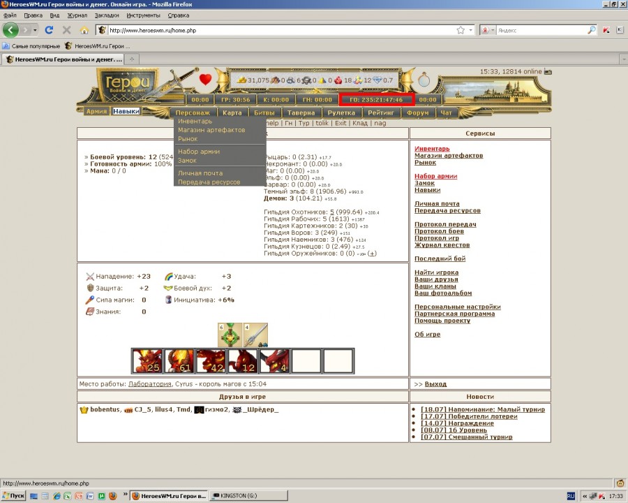Viewport: 628px width, 503px height.
Task: Click the browser back arrow button
Action: [x=12, y=30]
